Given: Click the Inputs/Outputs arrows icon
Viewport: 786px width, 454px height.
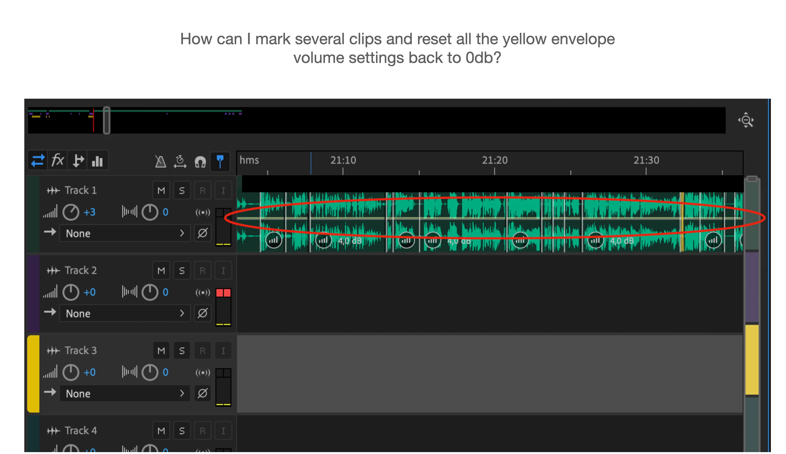Looking at the screenshot, I should 37,161.
